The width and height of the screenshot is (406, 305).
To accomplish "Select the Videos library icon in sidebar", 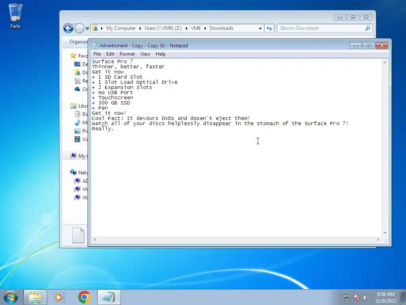I will tap(77, 139).
